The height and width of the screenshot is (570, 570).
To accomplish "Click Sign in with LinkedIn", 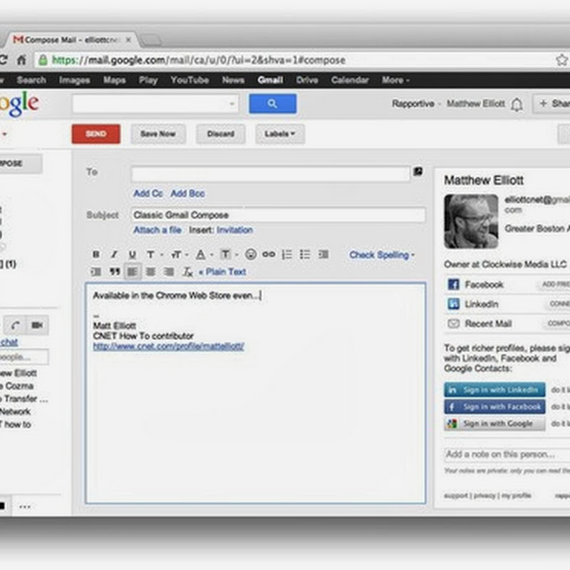I will click(x=494, y=390).
